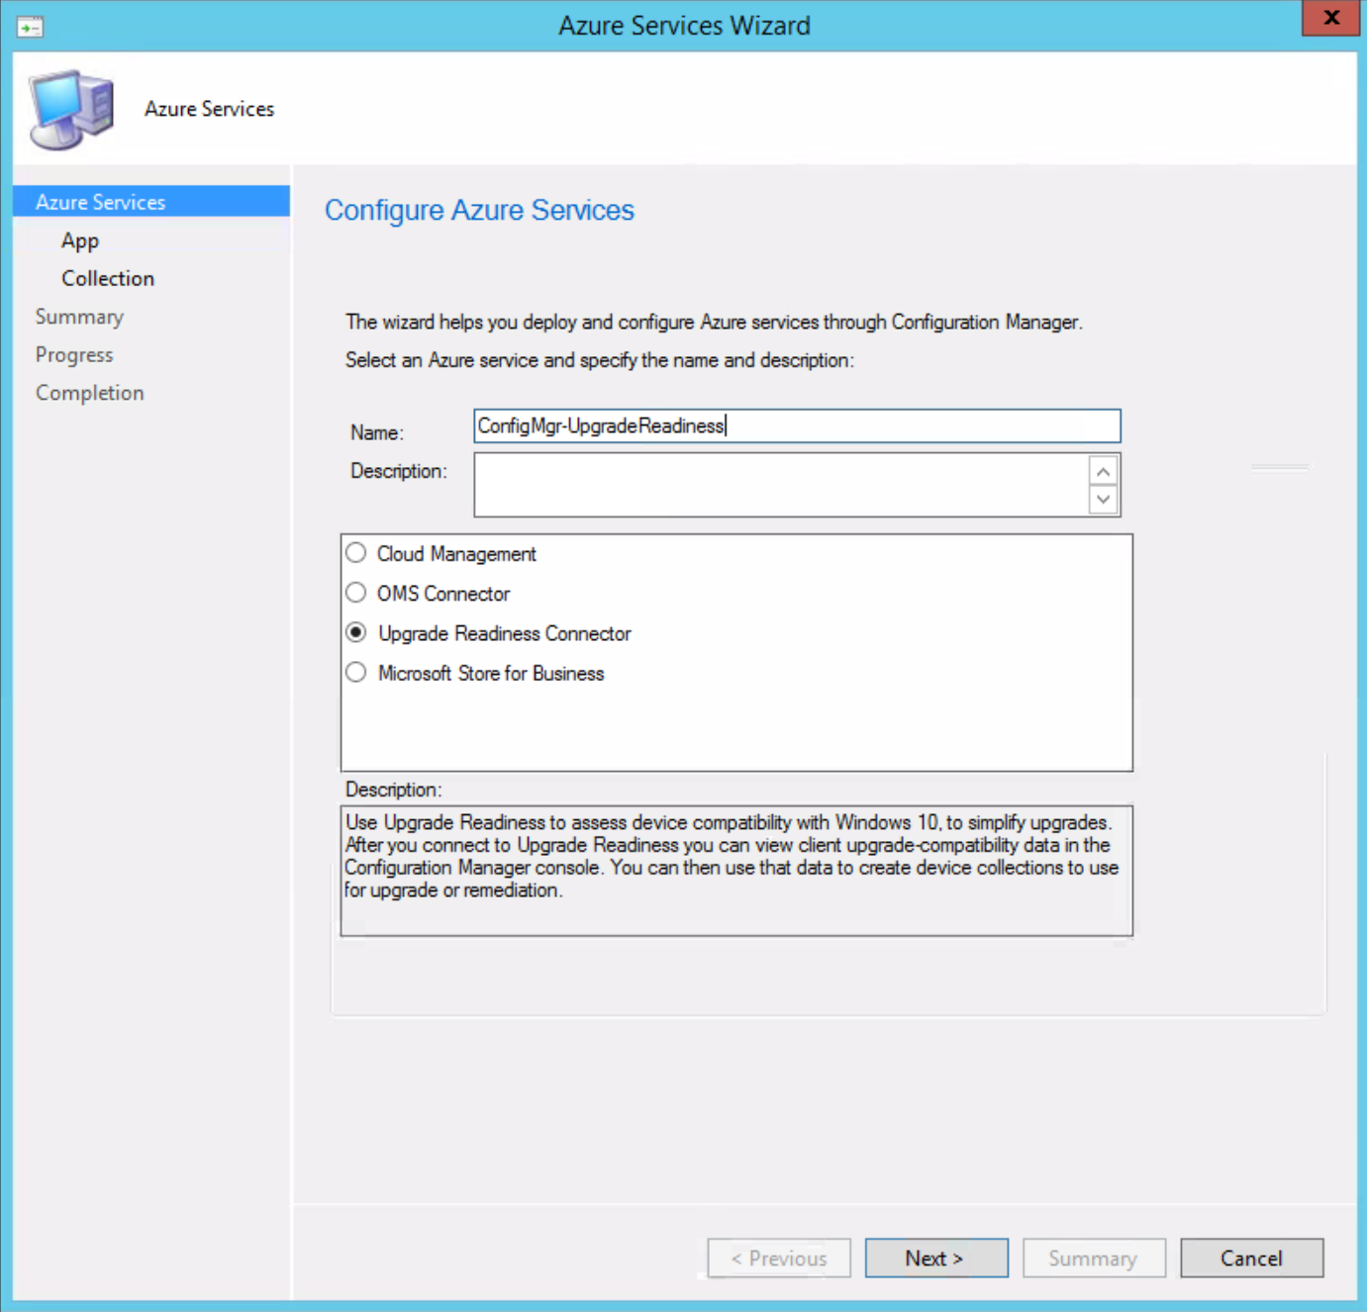Focus the Description text area
Screen dimensions: 1367x1312
tap(780, 485)
